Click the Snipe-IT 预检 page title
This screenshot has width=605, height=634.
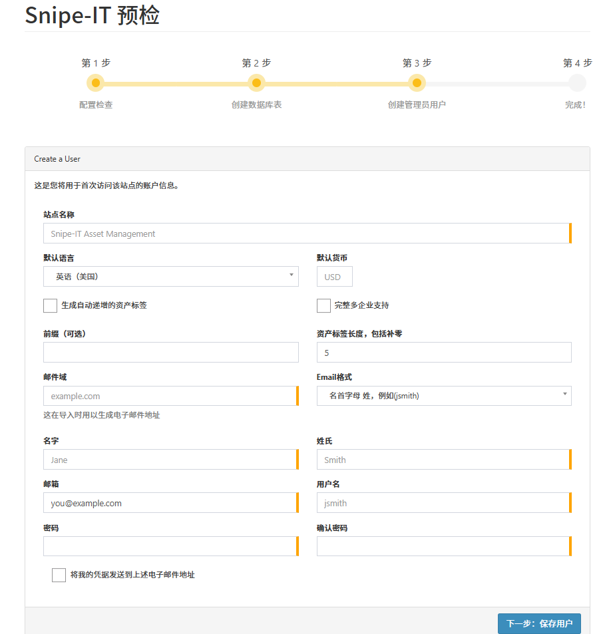93,15
